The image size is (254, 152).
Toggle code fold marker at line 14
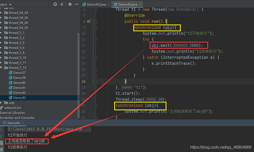click(96, 57)
